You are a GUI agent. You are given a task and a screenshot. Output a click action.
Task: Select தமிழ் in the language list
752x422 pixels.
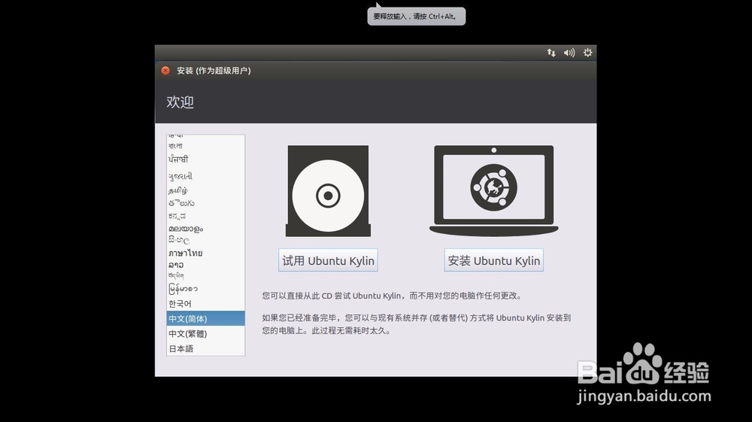tap(206, 190)
